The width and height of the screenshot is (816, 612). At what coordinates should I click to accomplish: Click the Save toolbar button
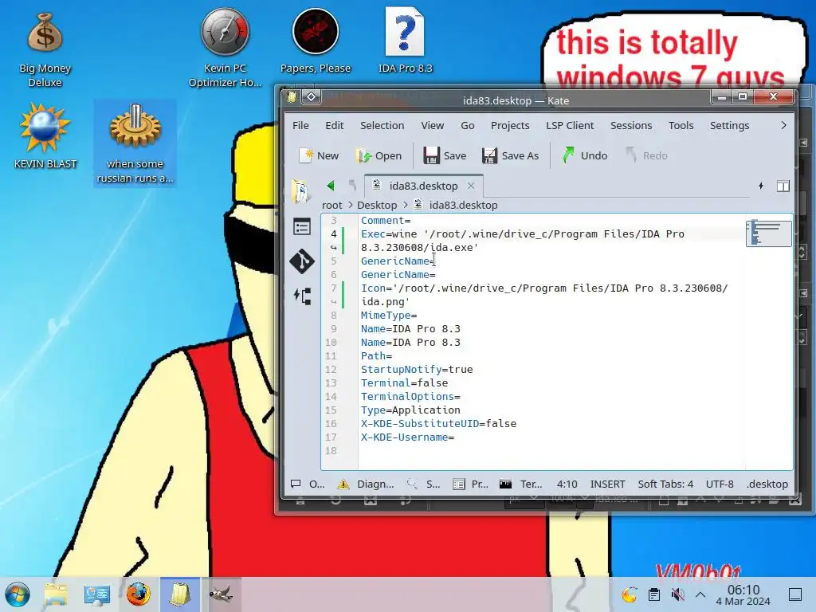(445, 155)
